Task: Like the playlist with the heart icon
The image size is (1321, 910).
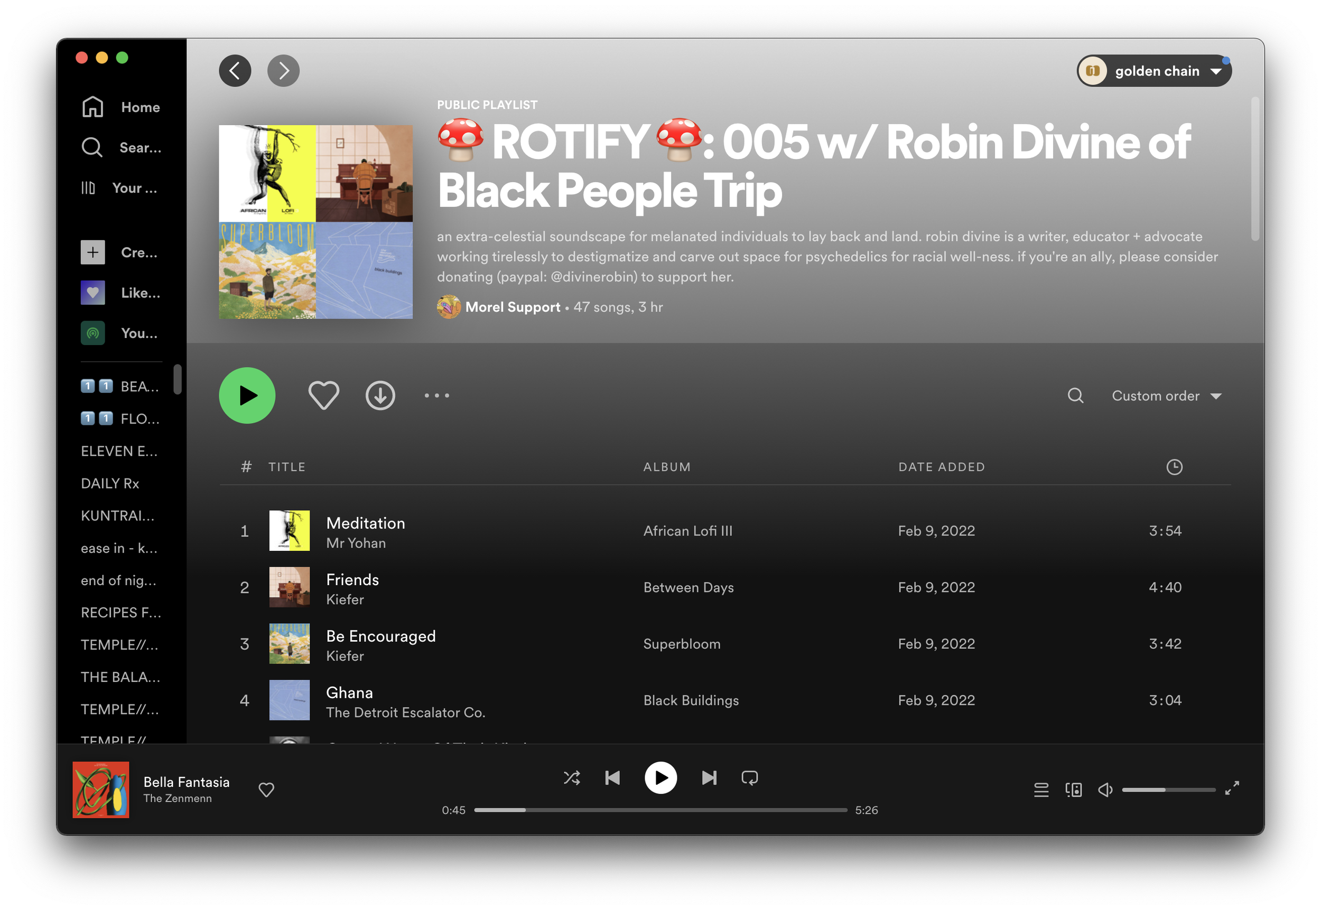Action: (323, 395)
